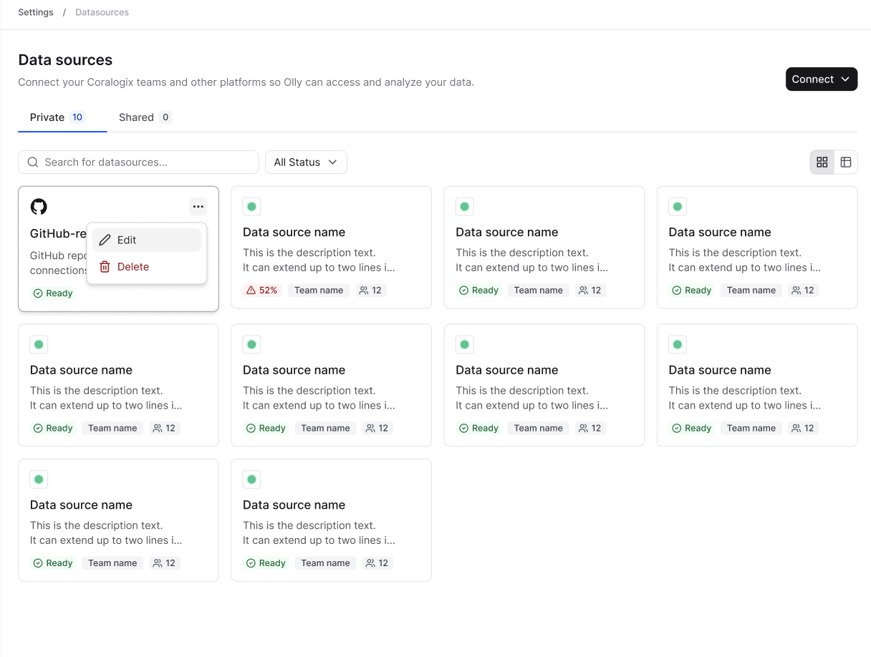Collapse the open card actions menu
The height and width of the screenshot is (657, 871).
[198, 206]
